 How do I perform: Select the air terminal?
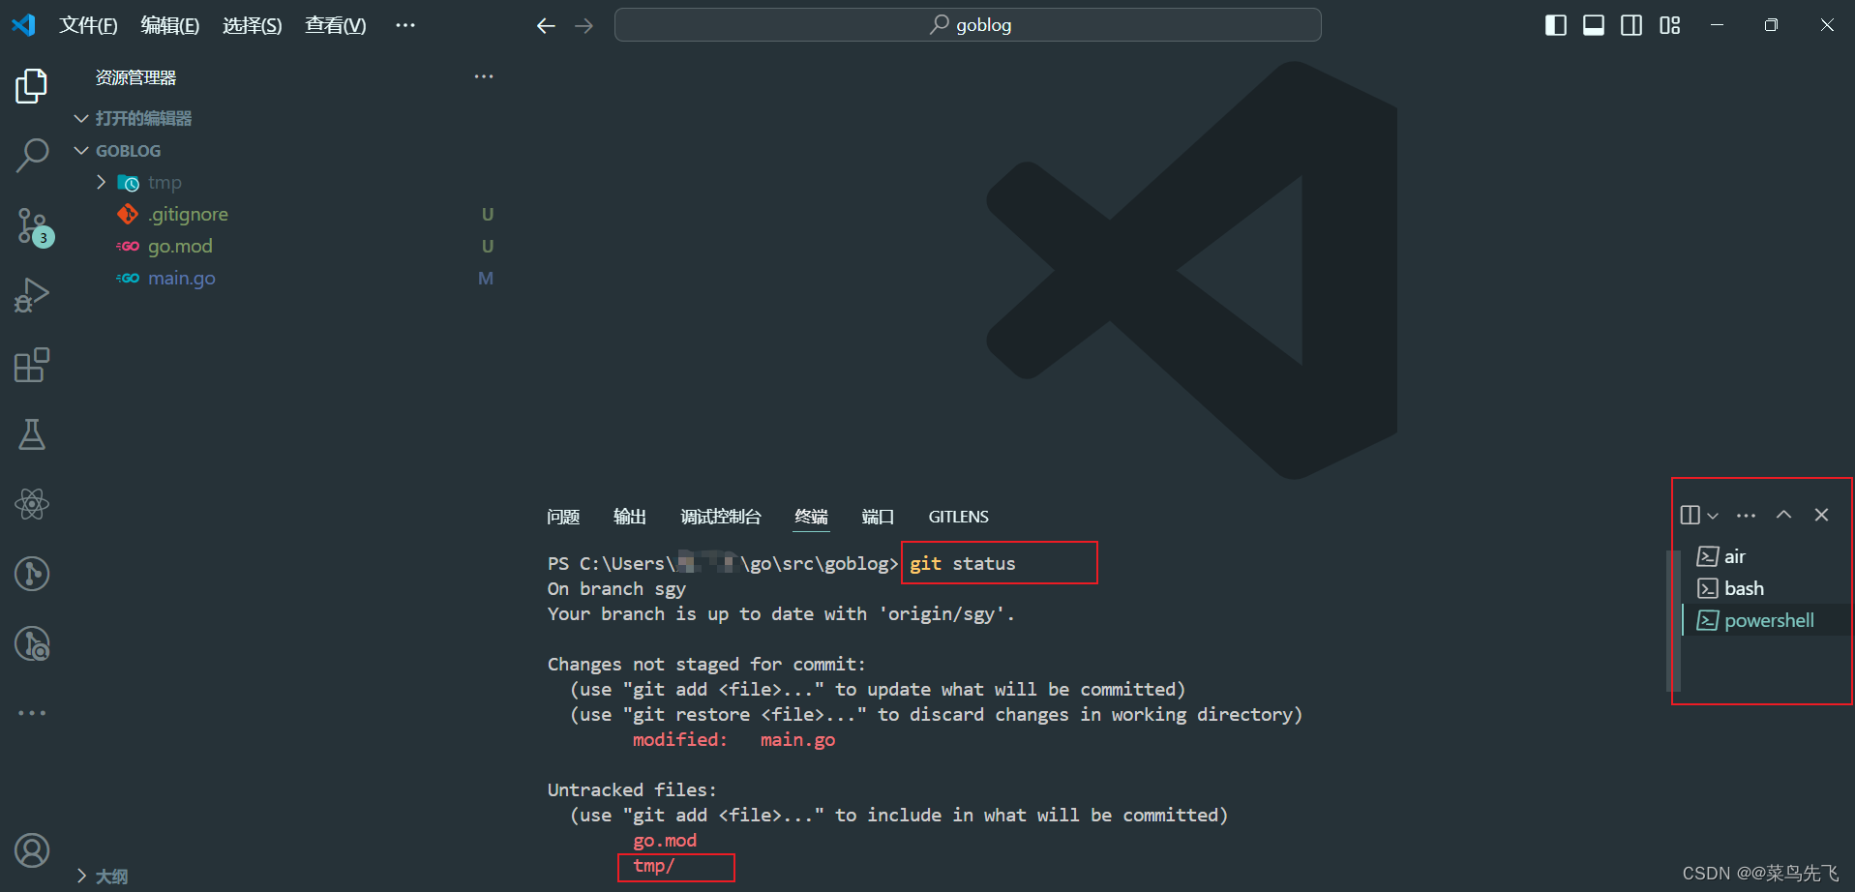pyautogui.click(x=1767, y=556)
